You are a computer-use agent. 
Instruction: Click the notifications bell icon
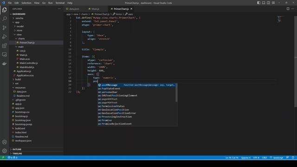pyautogui.click(x=293, y=158)
